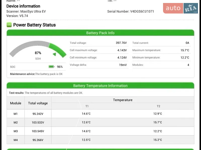201x150 pixels.
Task: Click the Minimum temperature 12.2°C value in pack info
Action: click(185, 57)
